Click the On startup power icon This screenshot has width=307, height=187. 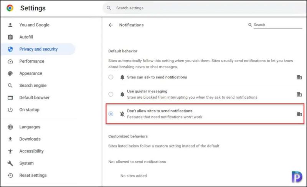tap(10, 110)
